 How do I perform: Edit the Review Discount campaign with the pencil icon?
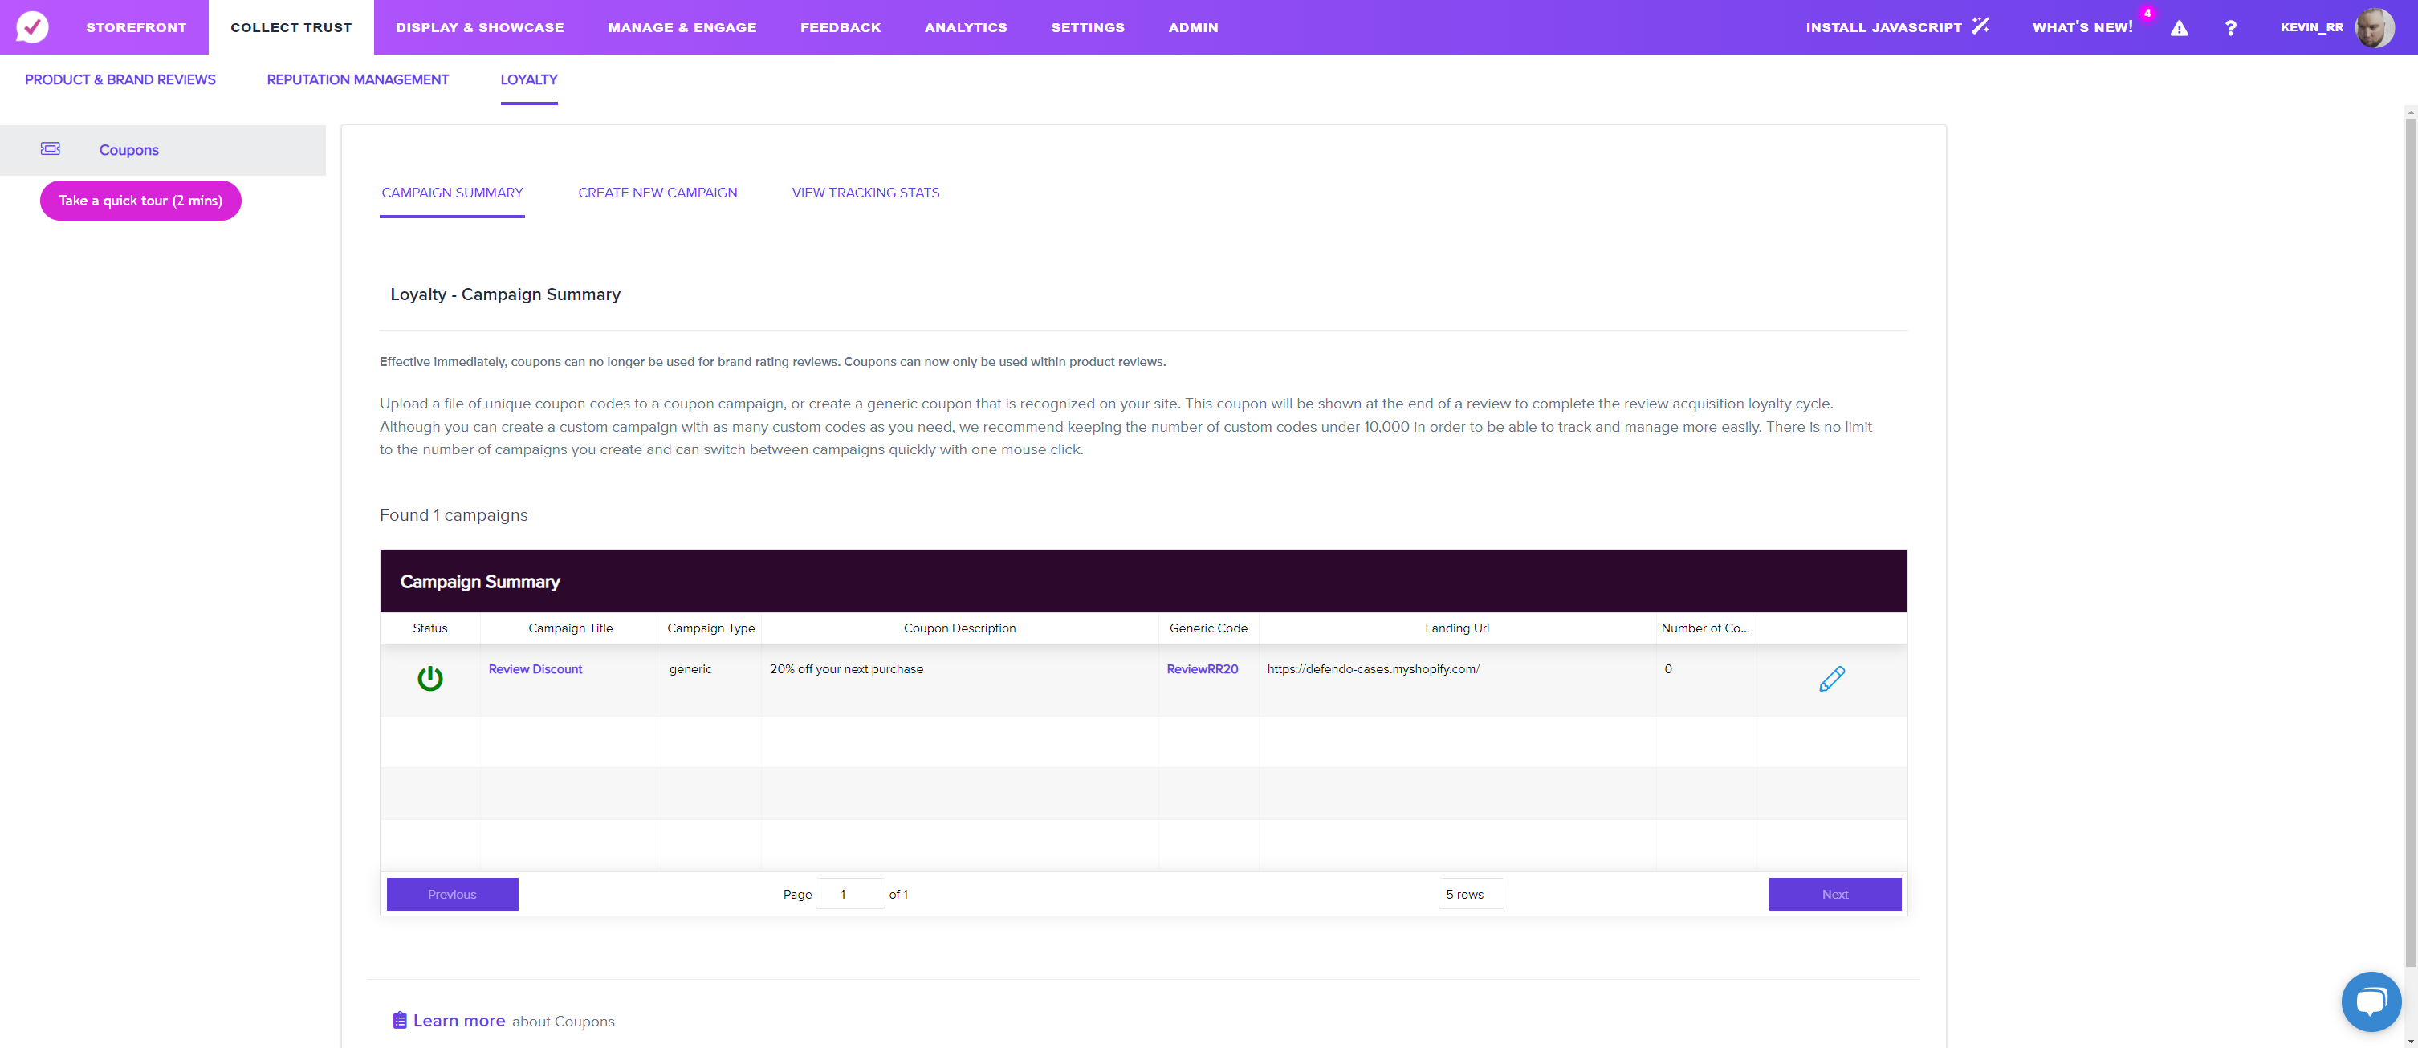coord(1831,678)
